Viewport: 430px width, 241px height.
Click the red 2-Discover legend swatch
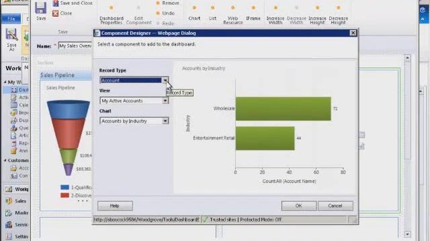point(64,195)
